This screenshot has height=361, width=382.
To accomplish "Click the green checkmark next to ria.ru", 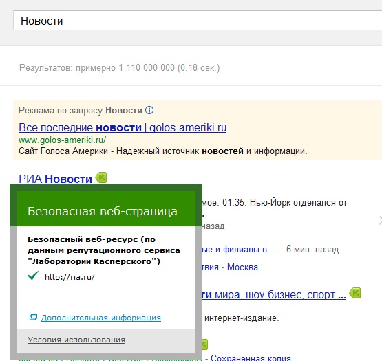I will tap(33, 276).
